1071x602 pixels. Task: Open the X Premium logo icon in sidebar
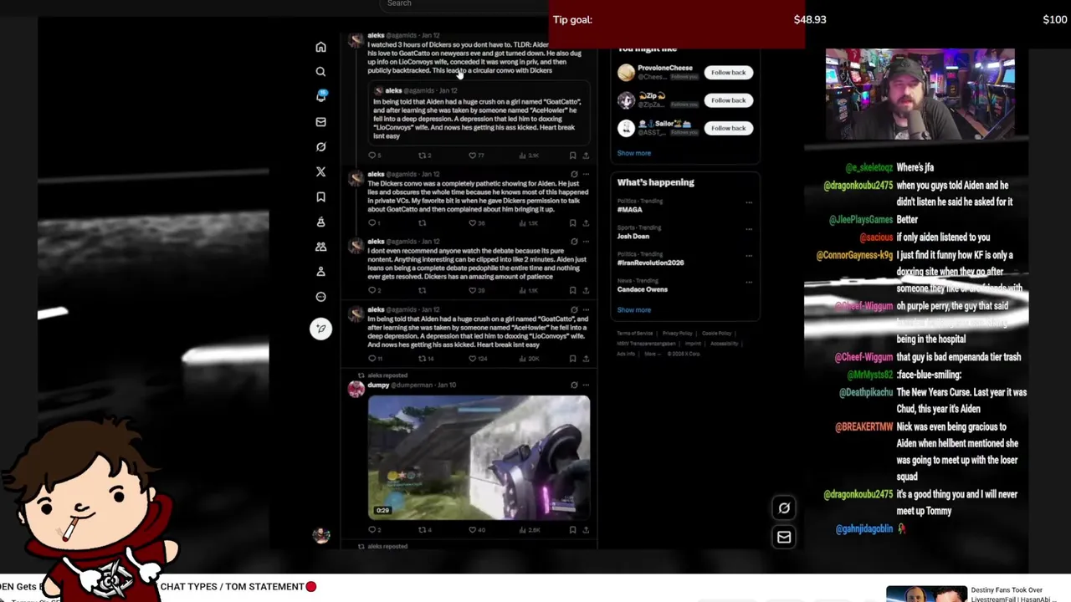[x=320, y=172]
